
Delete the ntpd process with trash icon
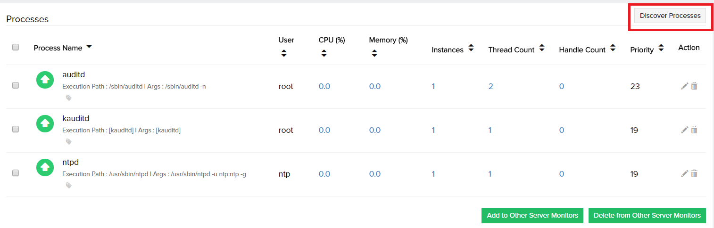click(694, 174)
